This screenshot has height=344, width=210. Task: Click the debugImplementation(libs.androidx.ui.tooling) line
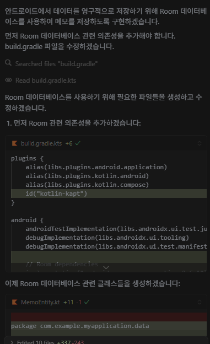[107, 238]
